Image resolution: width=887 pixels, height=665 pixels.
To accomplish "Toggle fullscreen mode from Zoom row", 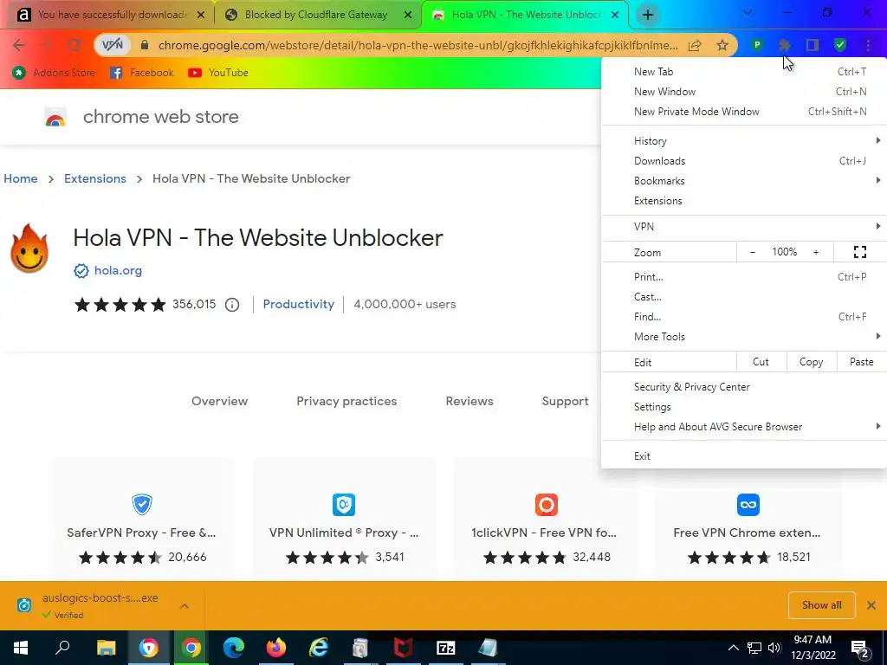I will (x=860, y=252).
